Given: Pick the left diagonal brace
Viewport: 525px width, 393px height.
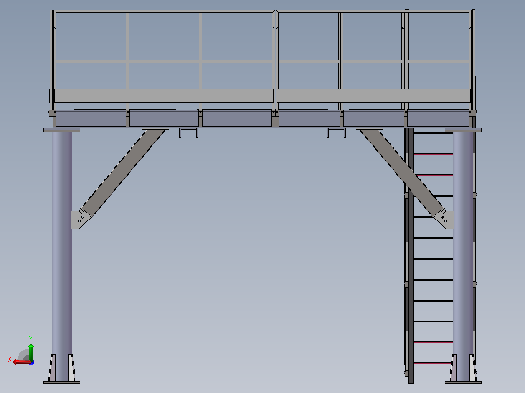Looking at the screenshot, I should click(x=123, y=173).
